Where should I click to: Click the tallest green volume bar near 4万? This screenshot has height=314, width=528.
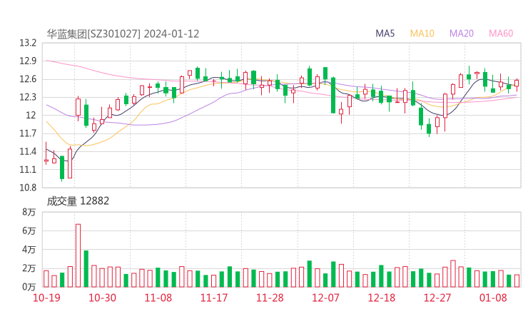pyautogui.click(x=86, y=269)
